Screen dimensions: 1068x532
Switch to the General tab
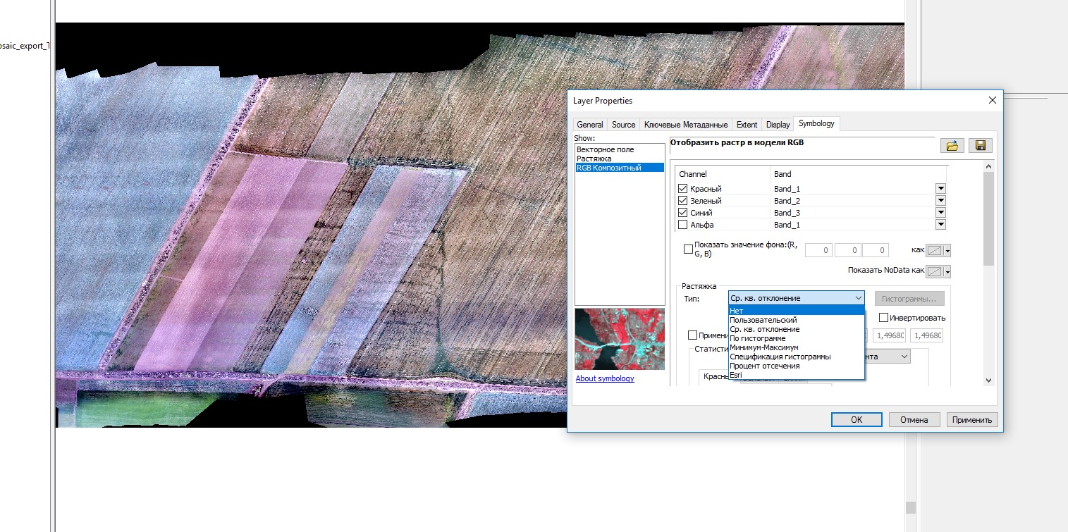590,125
